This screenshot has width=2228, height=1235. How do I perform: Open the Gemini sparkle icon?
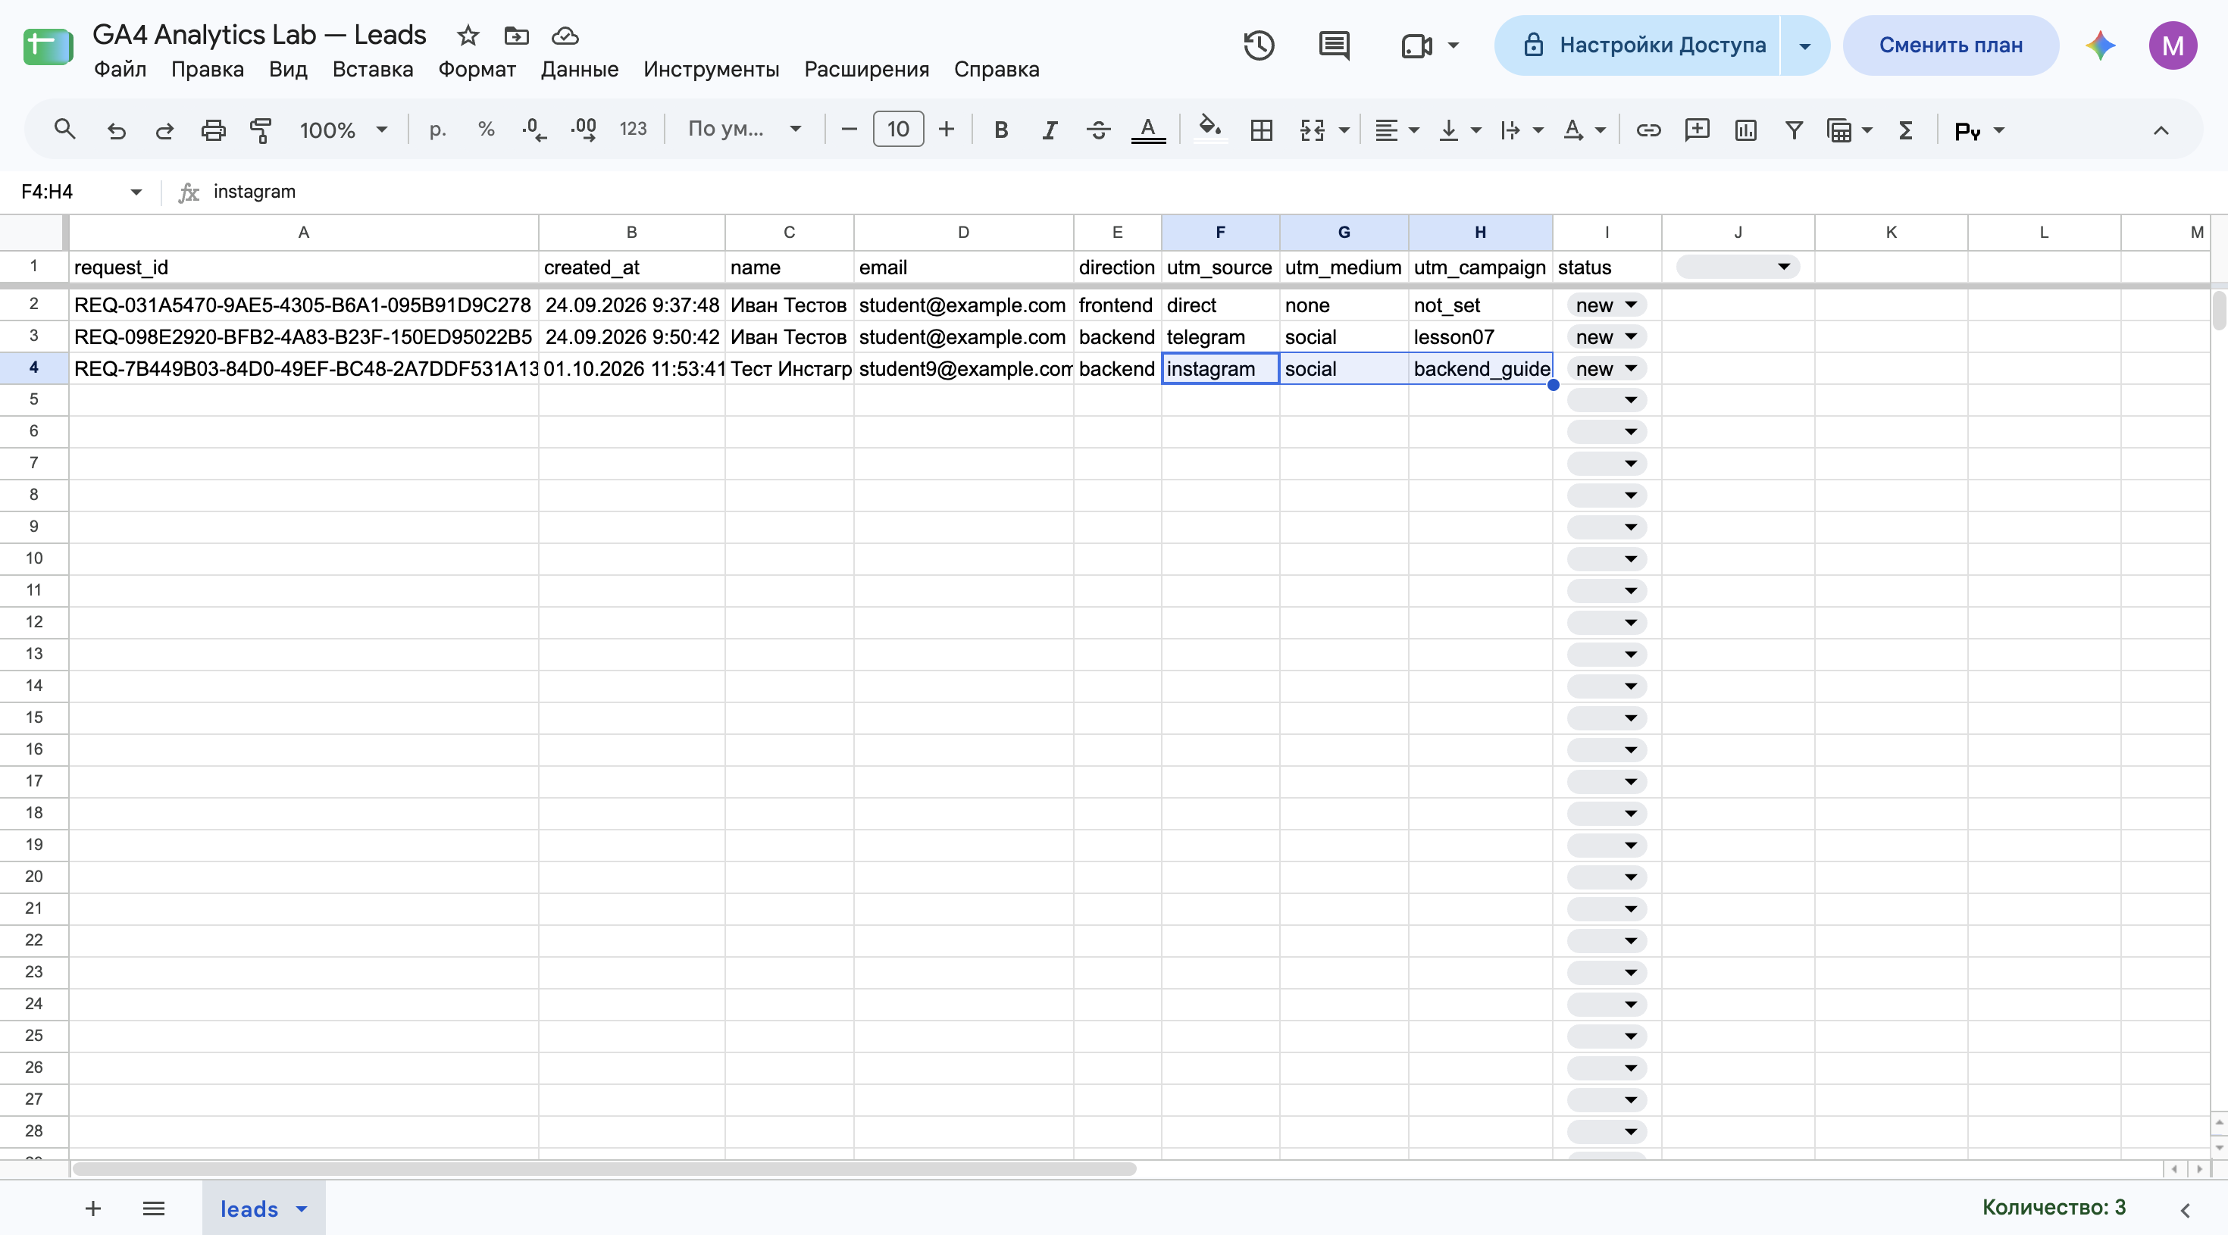tap(2101, 45)
